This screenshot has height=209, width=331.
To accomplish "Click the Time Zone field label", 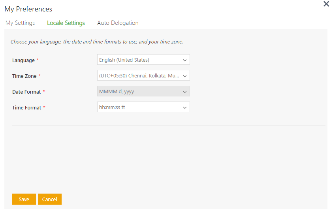I will 24,76.
